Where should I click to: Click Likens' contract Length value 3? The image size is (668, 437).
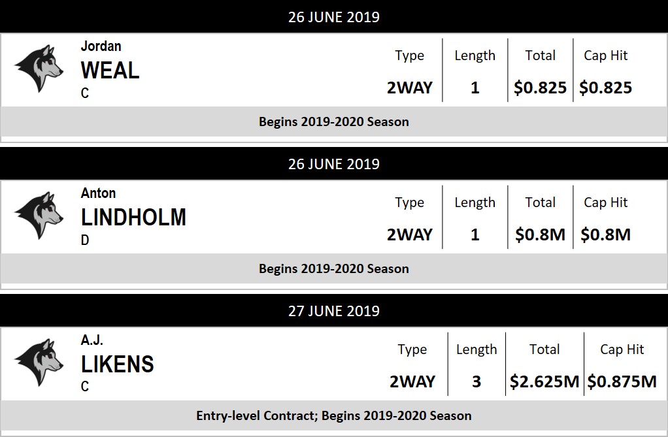point(476,381)
